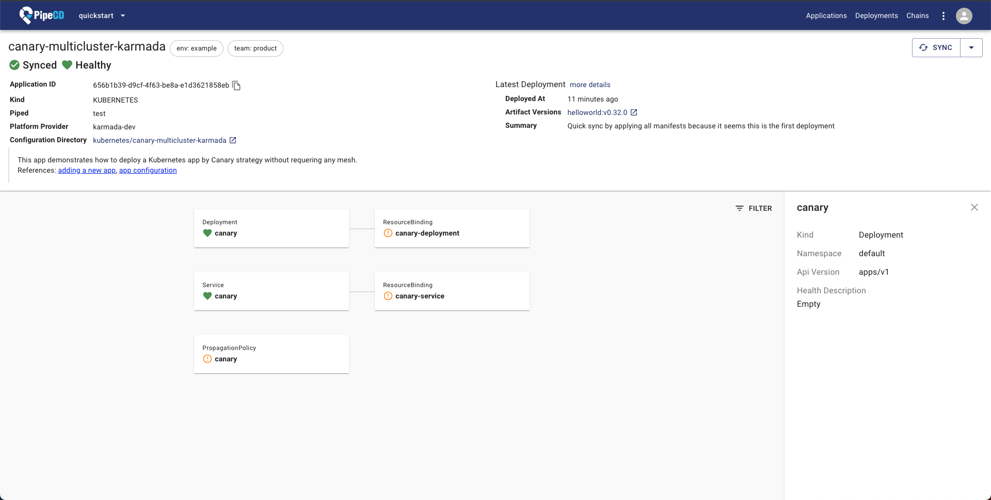Open the Deployments page

tap(876, 16)
